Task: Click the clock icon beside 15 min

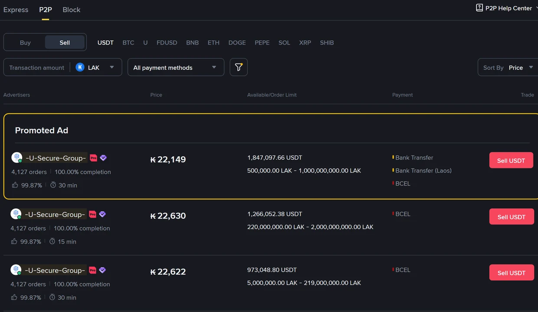Action: coord(52,241)
